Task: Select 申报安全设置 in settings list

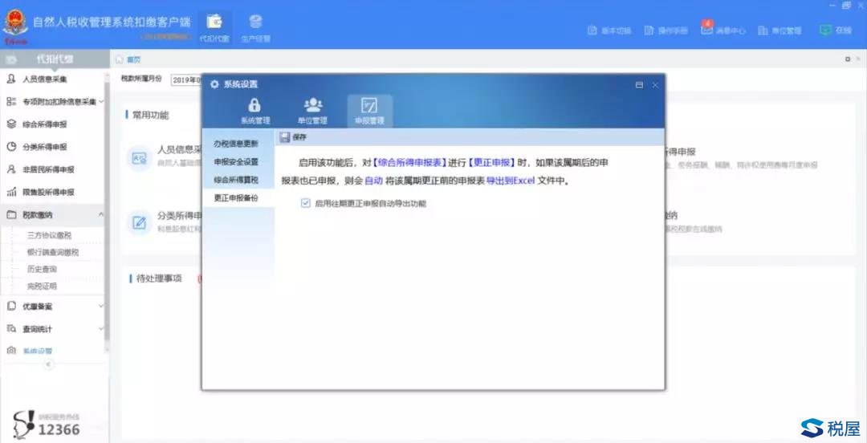Action: 236,161
